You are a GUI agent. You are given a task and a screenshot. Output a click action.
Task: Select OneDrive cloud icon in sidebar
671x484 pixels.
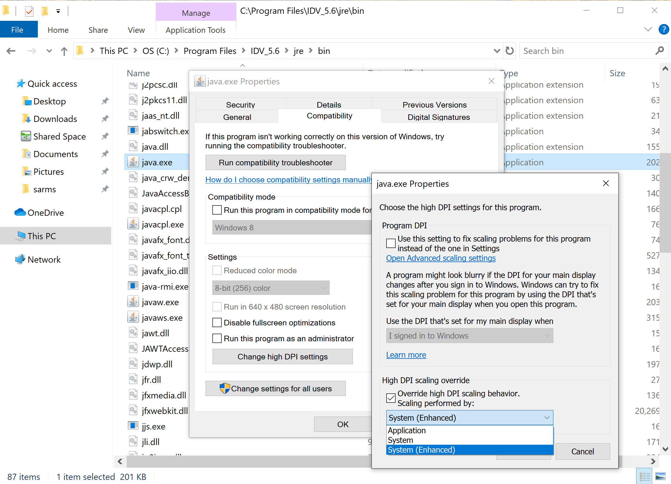click(x=20, y=212)
